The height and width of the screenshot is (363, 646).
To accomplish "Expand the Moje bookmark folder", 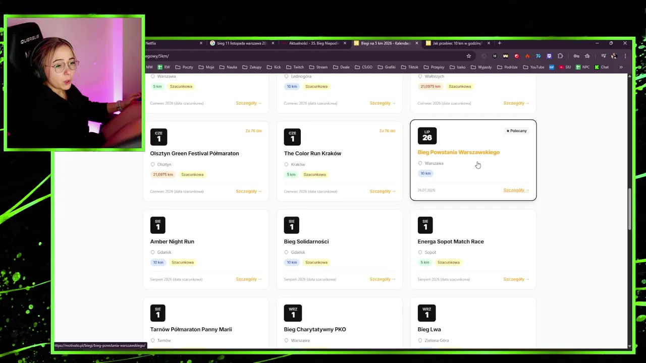I will tap(206, 67).
